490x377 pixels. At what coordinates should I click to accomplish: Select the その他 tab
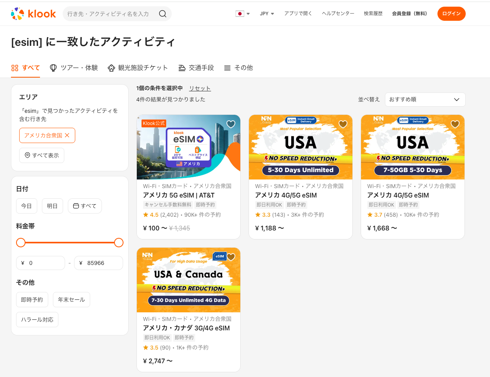tap(238, 68)
